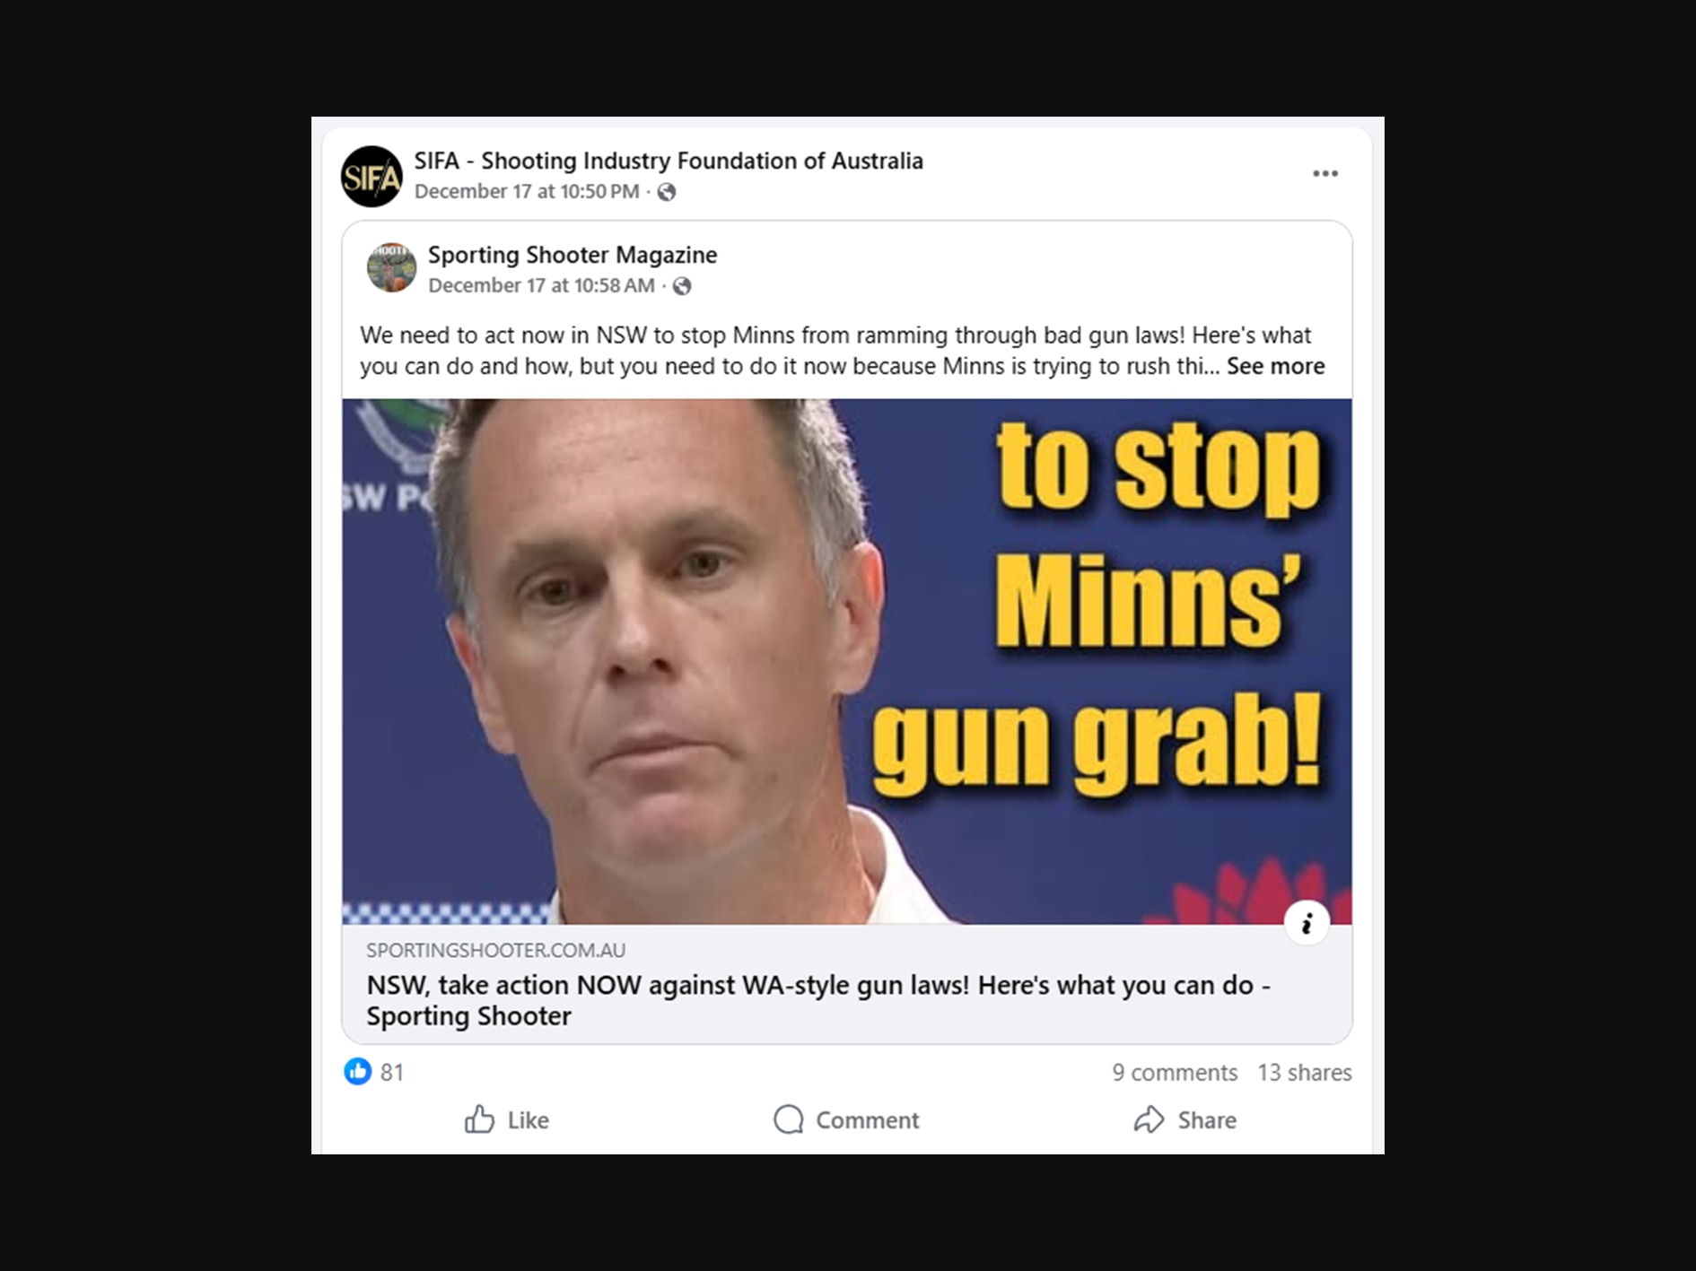Click the blue like reaction icon
This screenshot has height=1271, width=1696.
pyautogui.click(x=357, y=1071)
